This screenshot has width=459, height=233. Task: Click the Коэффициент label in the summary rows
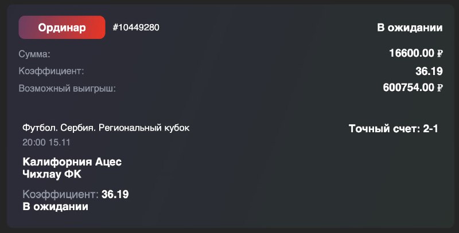point(51,71)
